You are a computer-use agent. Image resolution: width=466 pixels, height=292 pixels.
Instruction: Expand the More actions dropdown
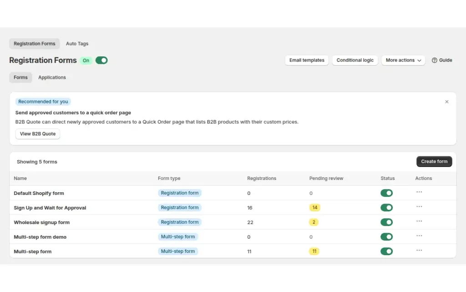403,60
